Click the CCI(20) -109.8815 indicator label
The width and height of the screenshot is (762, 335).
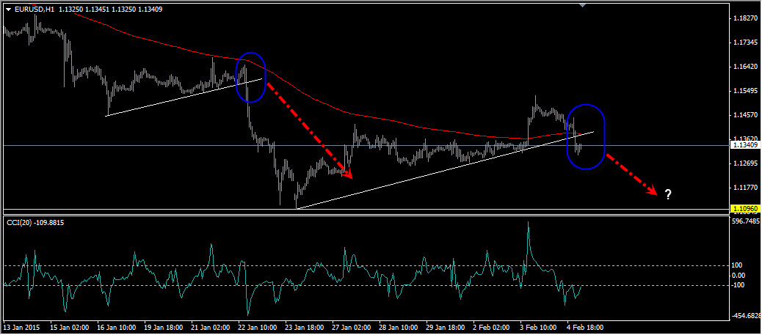pos(35,222)
